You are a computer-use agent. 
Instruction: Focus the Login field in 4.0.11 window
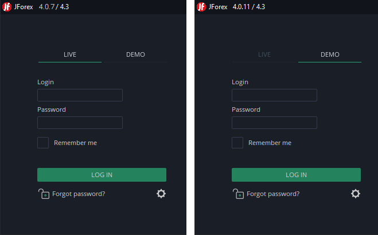coord(274,95)
